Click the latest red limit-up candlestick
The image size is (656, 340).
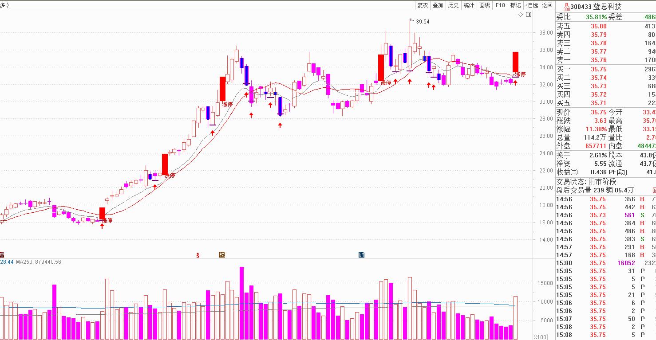point(515,62)
